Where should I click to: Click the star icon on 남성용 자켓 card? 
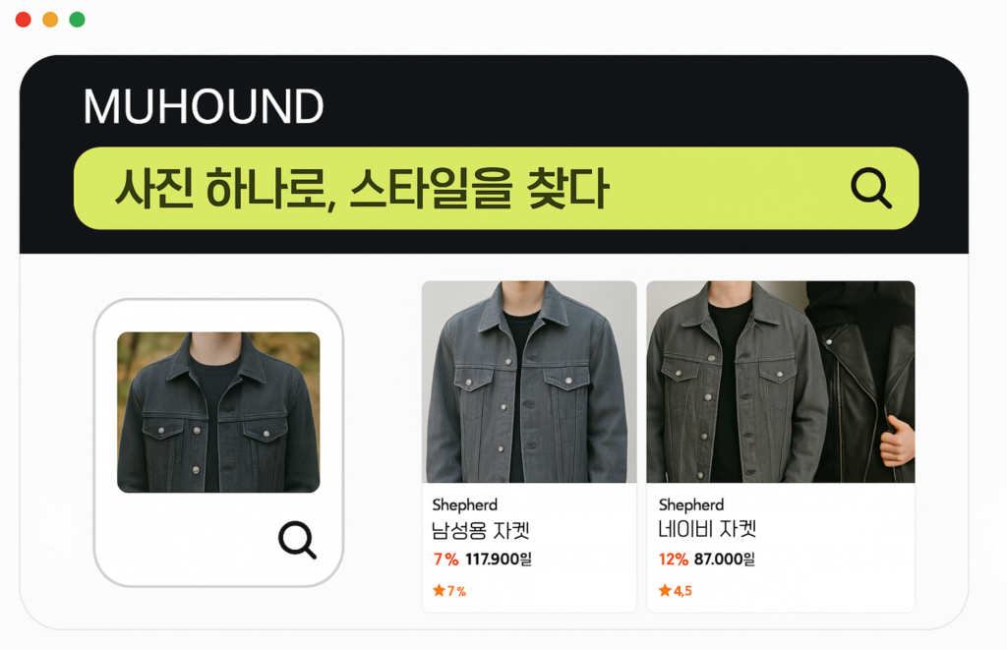[x=439, y=590]
